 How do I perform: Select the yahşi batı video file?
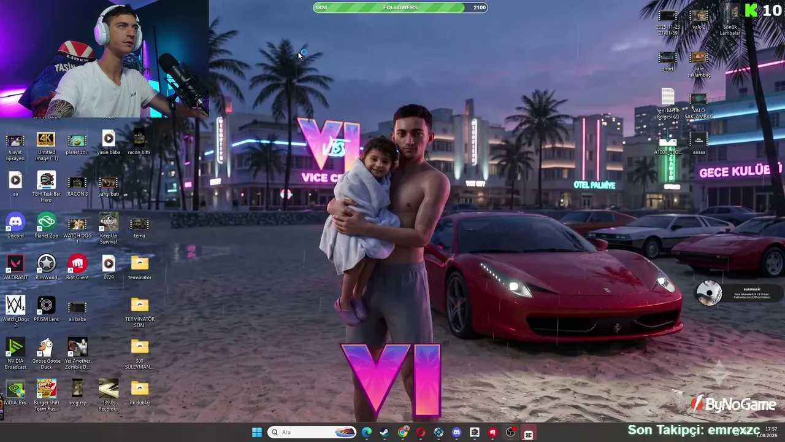[x=109, y=187]
